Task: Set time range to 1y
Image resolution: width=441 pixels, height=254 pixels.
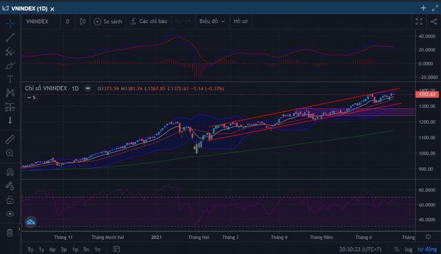Action: click(41, 249)
